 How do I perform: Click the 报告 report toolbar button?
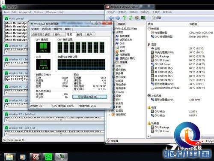pos(157,18)
